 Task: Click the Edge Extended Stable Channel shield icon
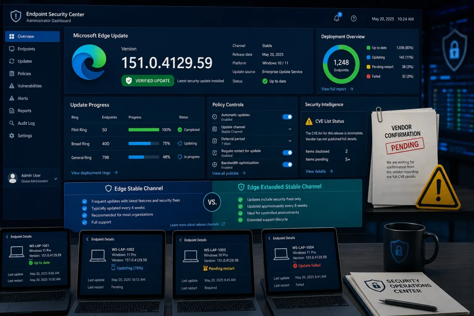point(241,187)
